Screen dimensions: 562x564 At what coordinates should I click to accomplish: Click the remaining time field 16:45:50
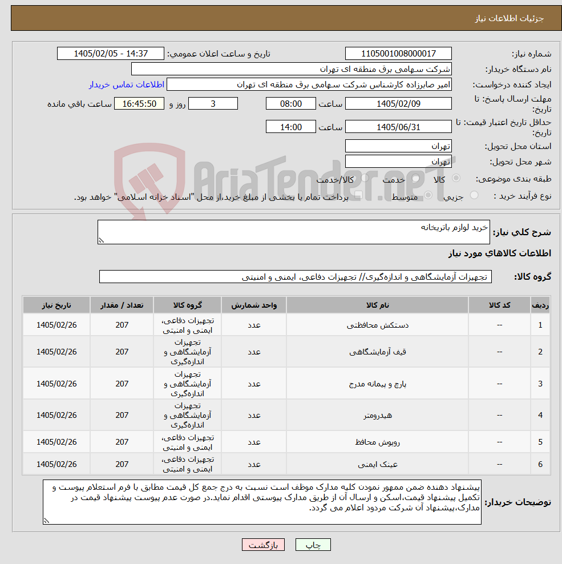(139, 103)
